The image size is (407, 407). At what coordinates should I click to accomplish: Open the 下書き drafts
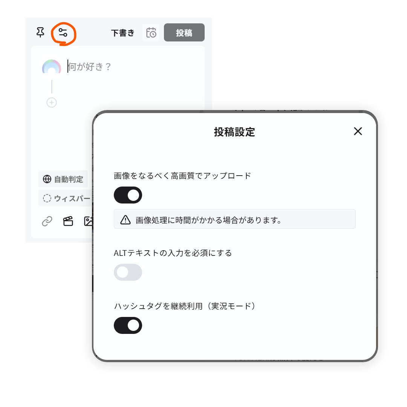coord(123,33)
